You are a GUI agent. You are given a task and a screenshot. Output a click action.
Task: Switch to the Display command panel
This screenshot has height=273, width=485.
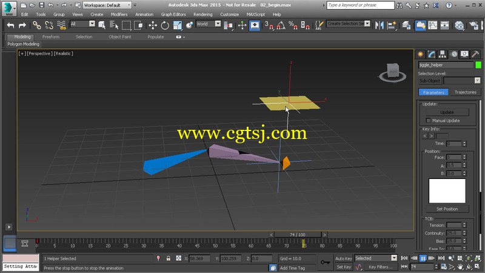pos(464,54)
